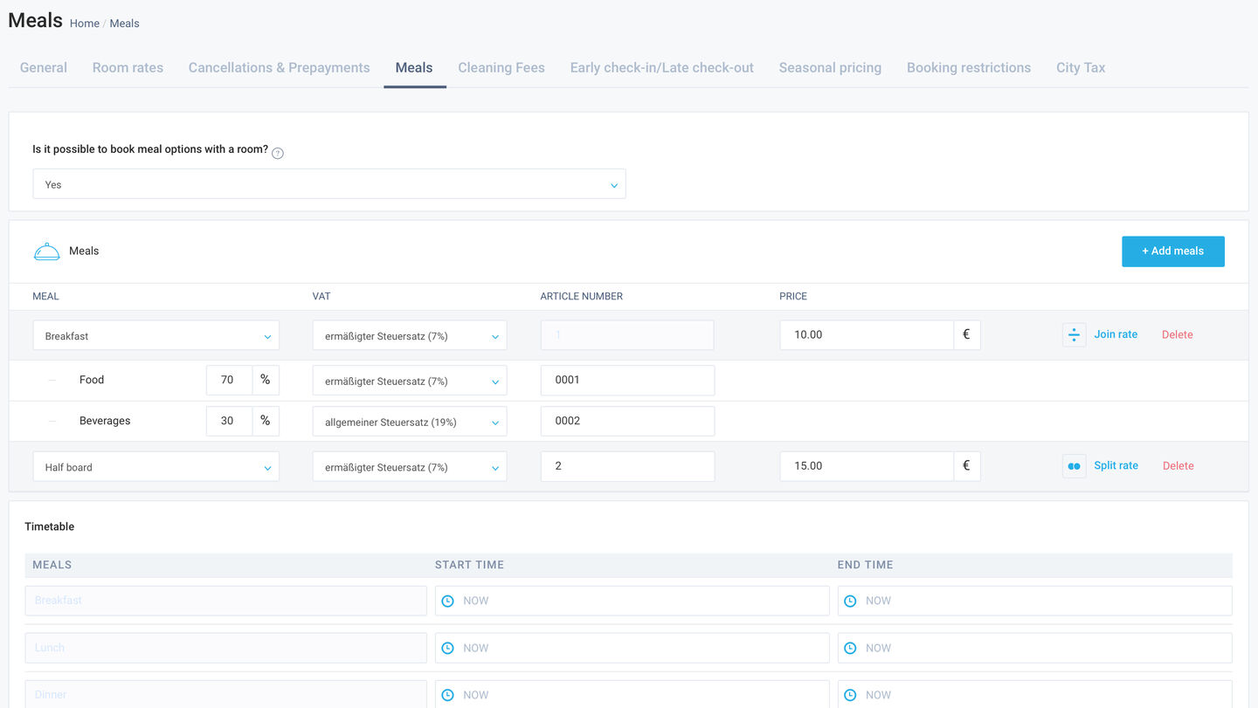Click the Half board price field 15.00
The image size is (1258, 708).
tap(867, 466)
